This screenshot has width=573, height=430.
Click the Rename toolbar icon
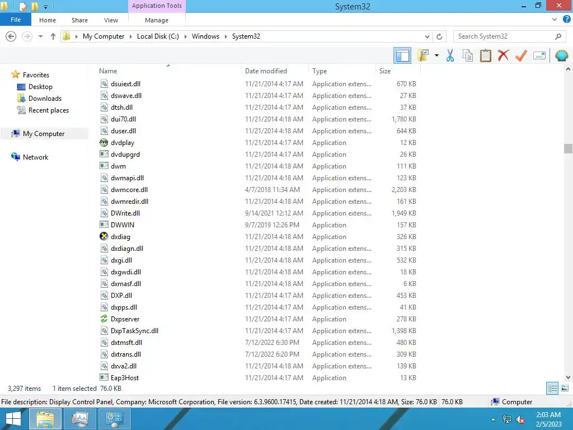tap(539, 55)
